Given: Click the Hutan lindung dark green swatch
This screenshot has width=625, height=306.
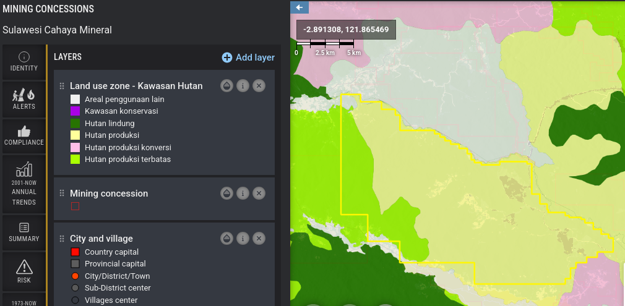Looking at the screenshot, I should tap(75, 123).
